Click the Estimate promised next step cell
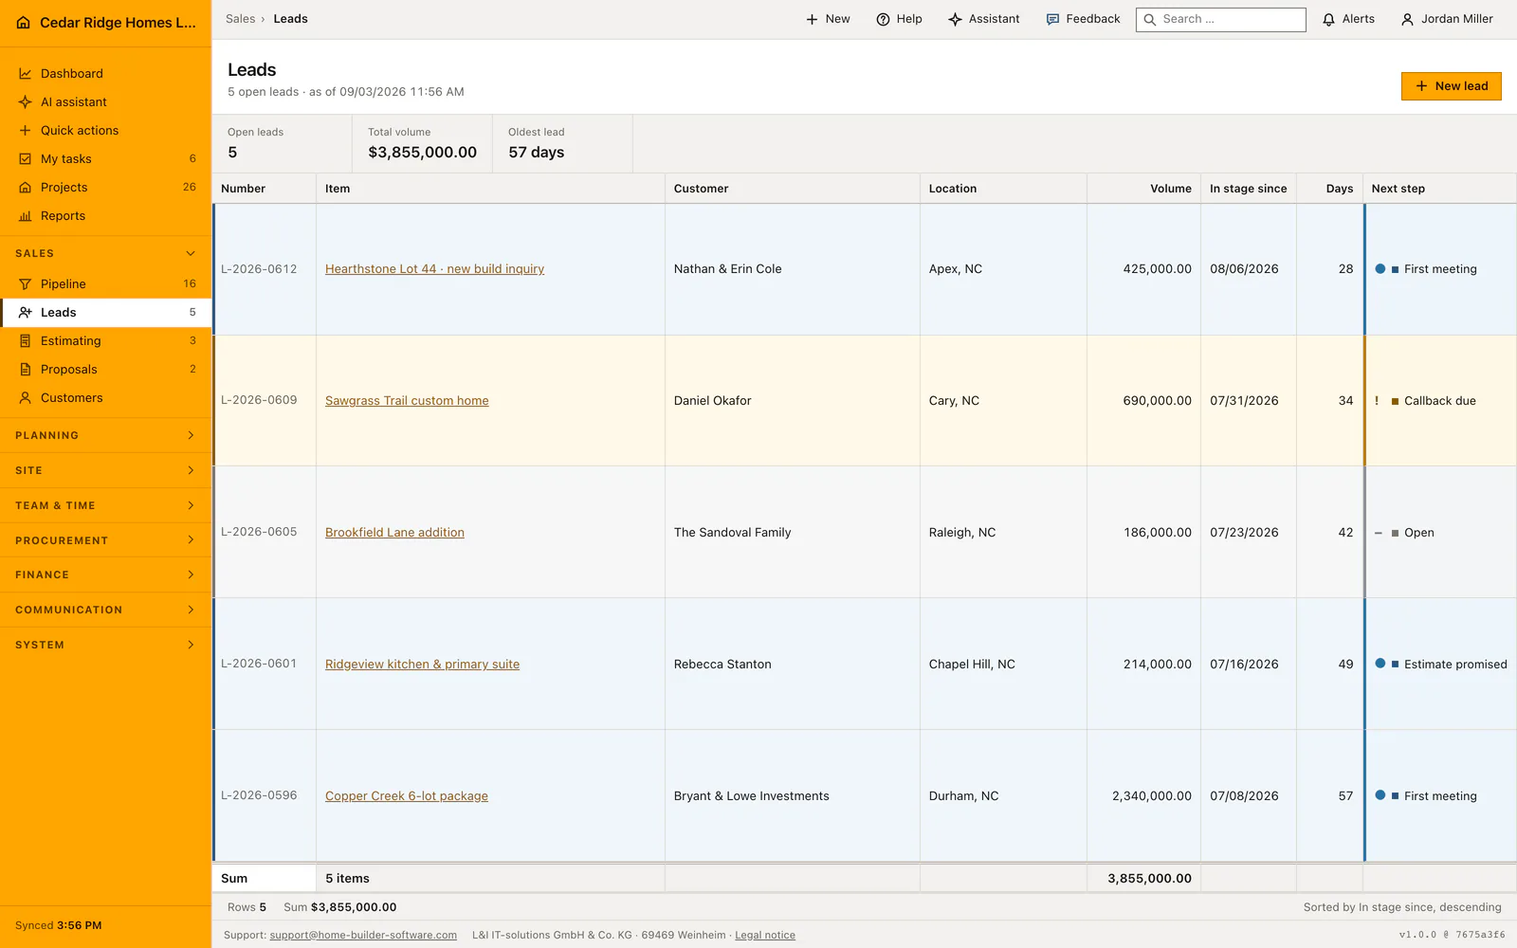 (1440, 665)
